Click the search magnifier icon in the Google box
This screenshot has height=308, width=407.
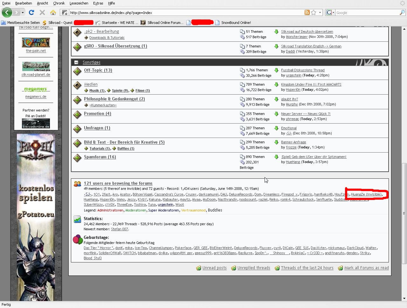402,12
